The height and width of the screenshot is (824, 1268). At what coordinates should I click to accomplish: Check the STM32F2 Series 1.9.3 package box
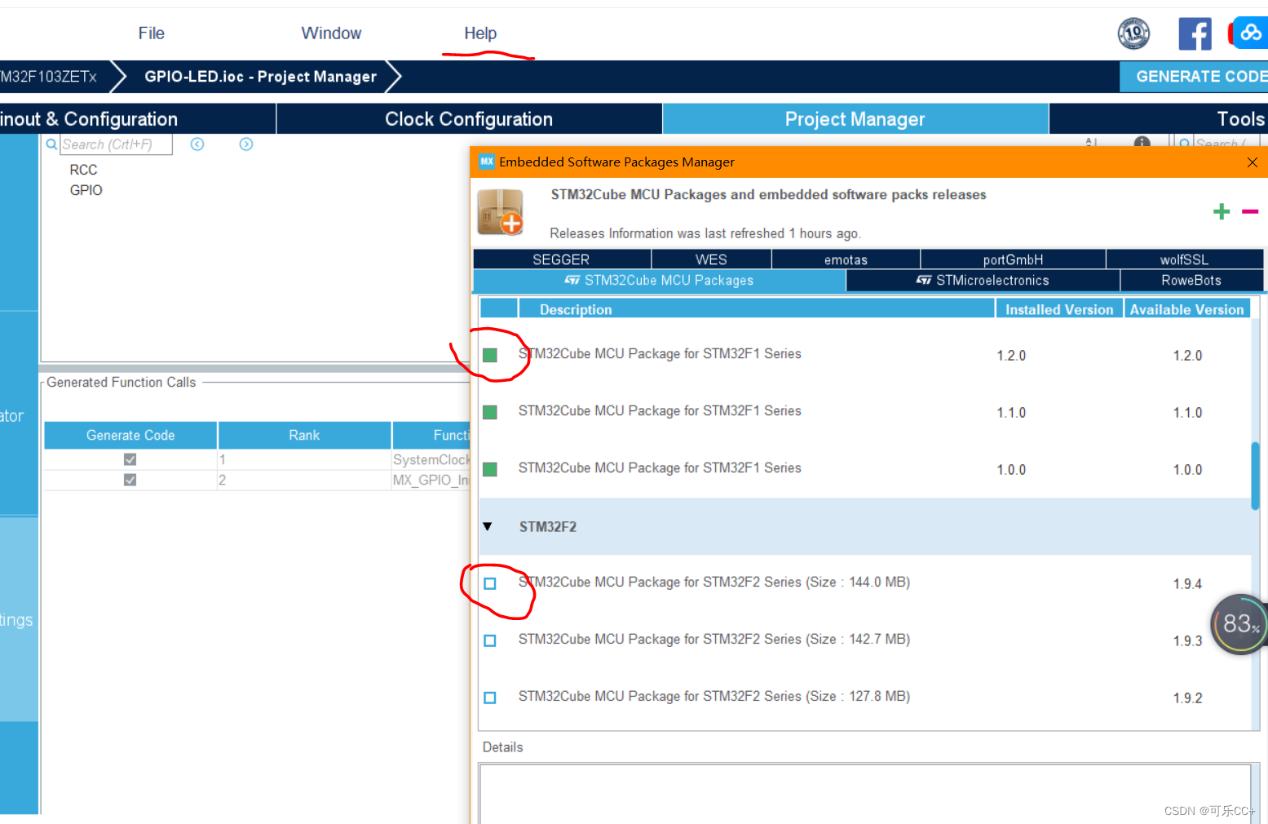pyautogui.click(x=490, y=640)
